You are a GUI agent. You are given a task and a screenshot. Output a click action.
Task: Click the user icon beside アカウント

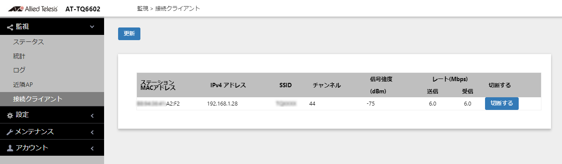(x=10, y=148)
